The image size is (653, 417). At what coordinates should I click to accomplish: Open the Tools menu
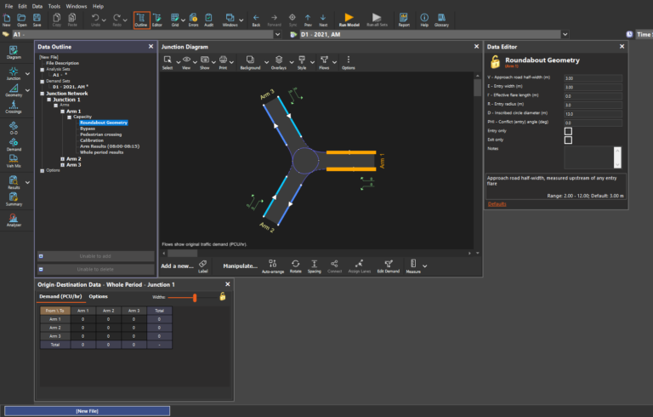tap(54, 6)
